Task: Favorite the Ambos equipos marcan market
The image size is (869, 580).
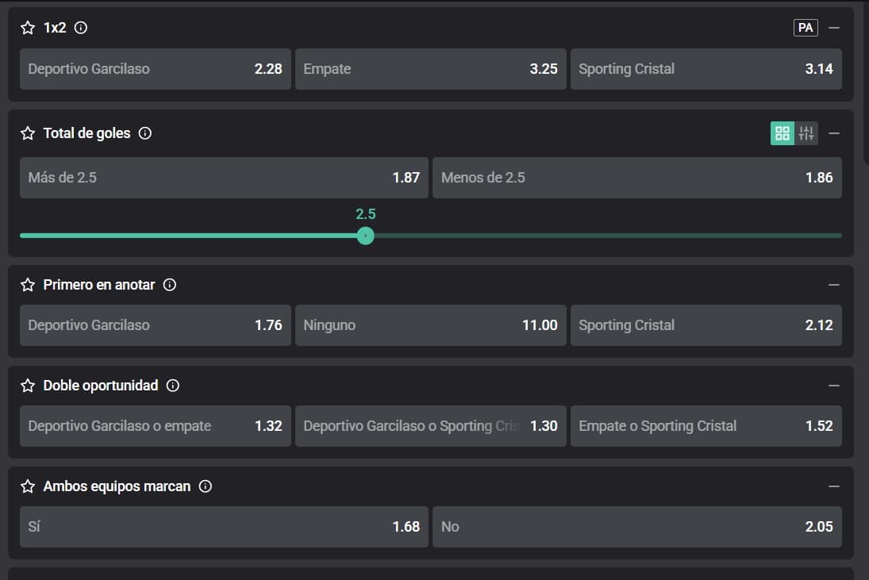Action: click(x=28, y=486)
